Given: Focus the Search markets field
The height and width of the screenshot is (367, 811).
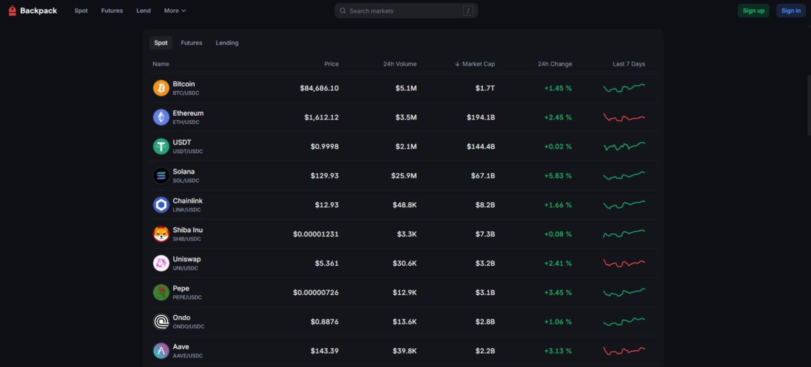Looking at the screenshot, I should pos(406,11).
